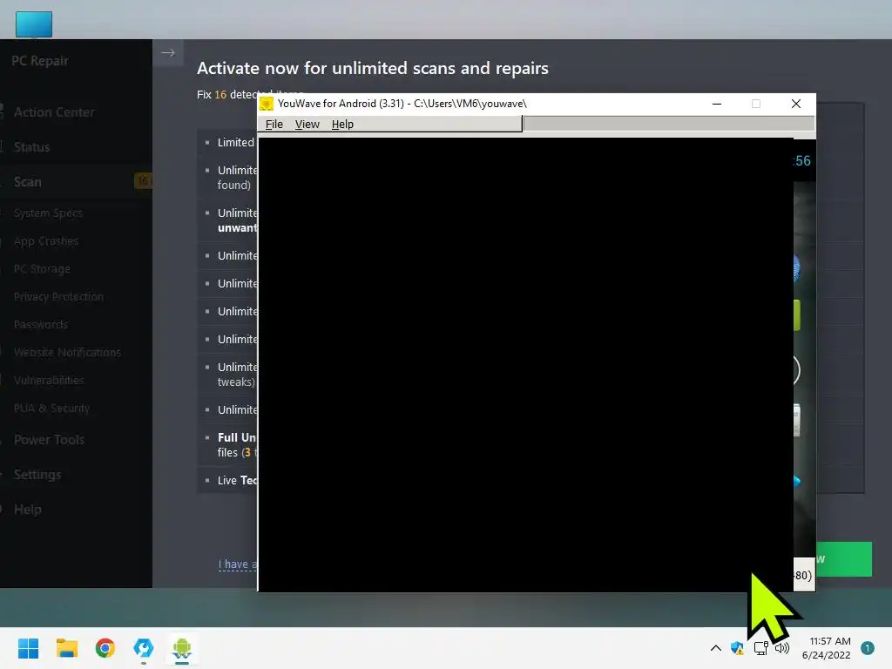The height and width of the screenshot is (669, 892).
Task: Launch Google Chrome from the taskbar
Action: click(105, 648)
